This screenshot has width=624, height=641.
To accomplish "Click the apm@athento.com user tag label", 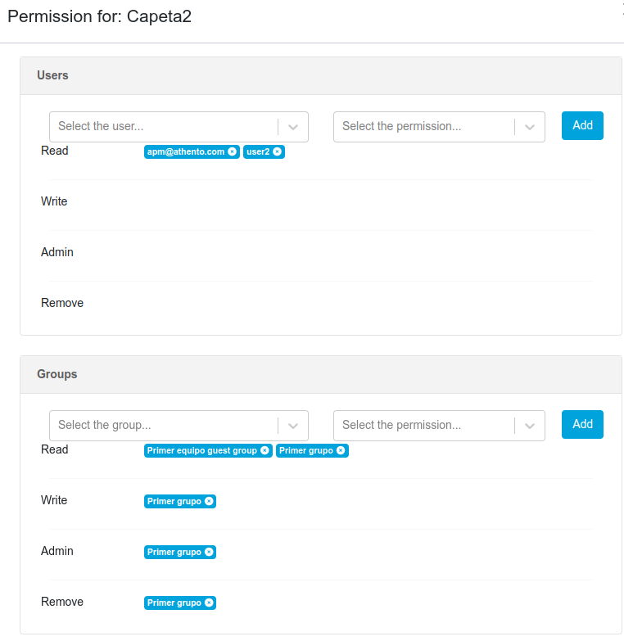I will pos(186,151).
